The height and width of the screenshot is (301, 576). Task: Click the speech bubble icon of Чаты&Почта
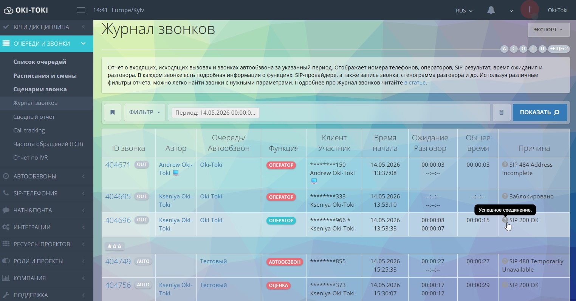tap(6, 210)
